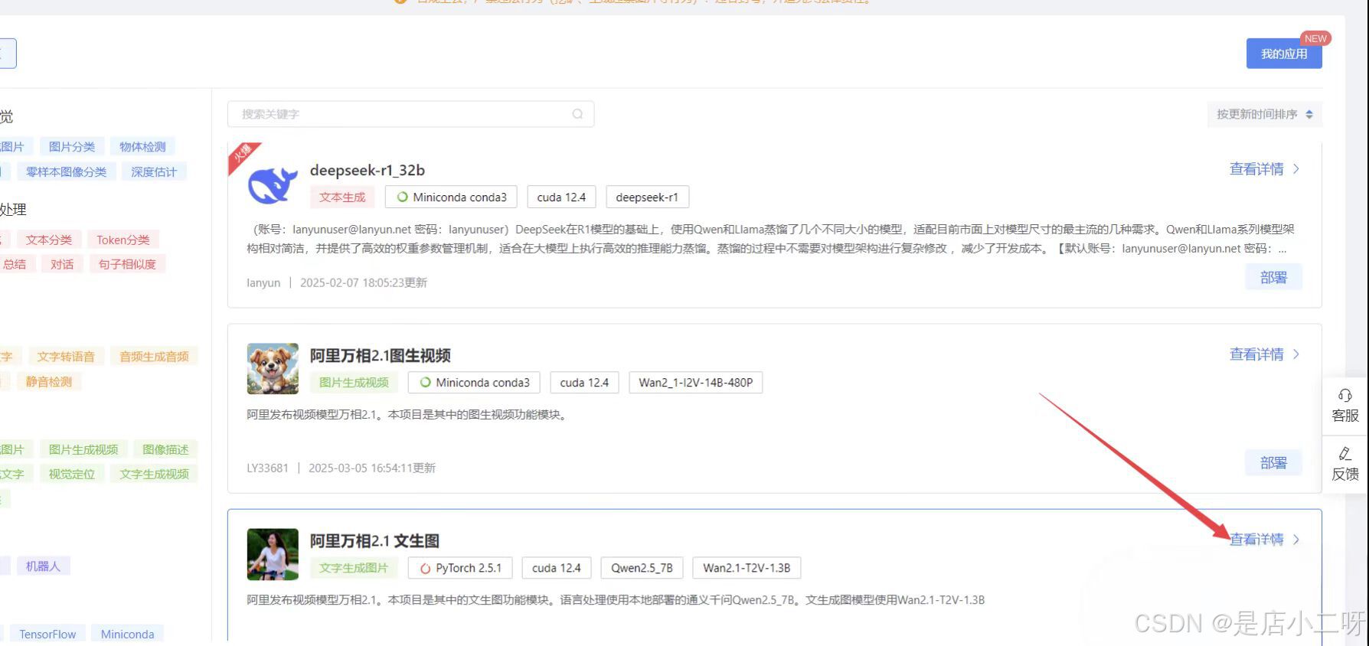Screen dimensions: 1369x646
Task: Select the Token分类 filter tag
Action: click(x=123, y=240)
